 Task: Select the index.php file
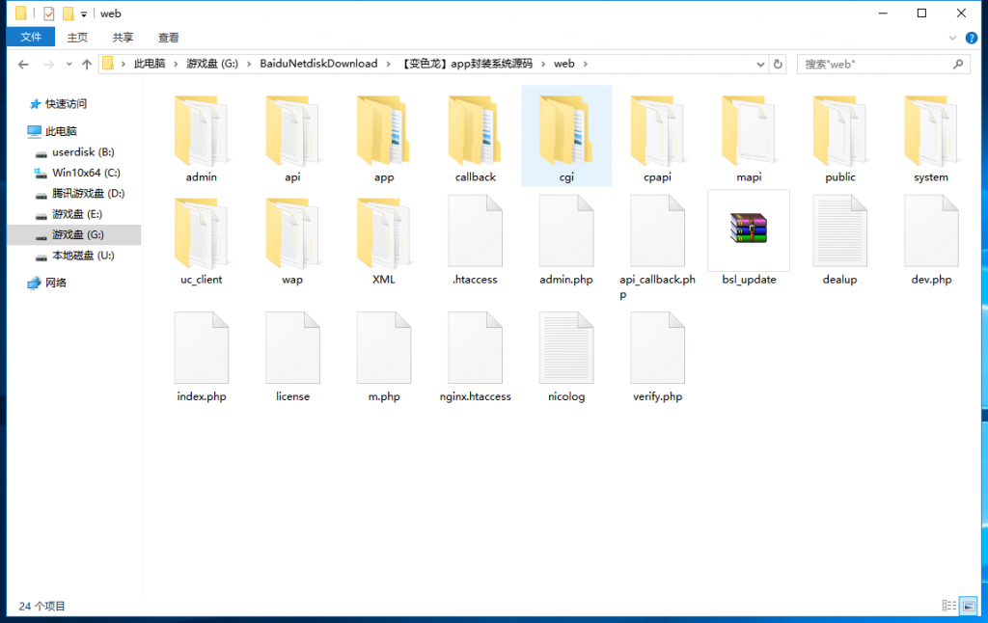coord(201,352)
